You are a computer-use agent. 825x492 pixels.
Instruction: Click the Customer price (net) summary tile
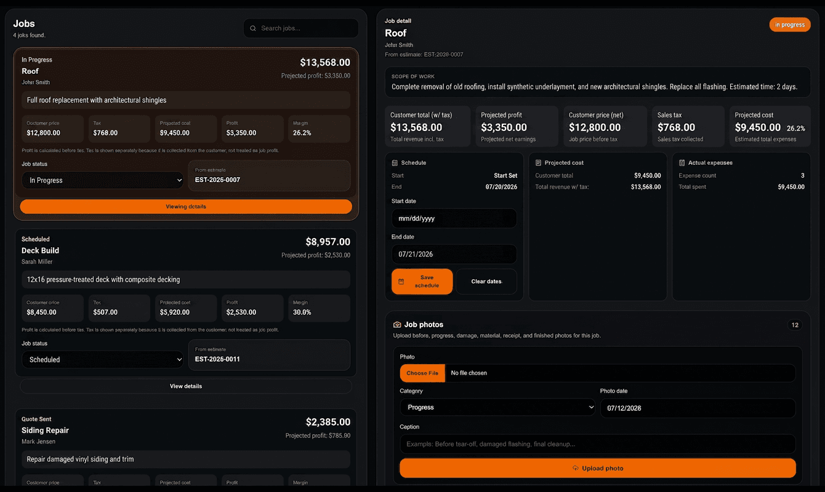pos(605,126)
